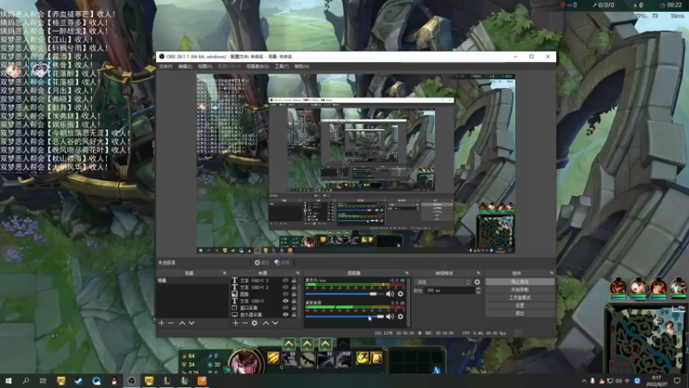689x388 pixels.
Task: Click the Filters button above the docks
Action: [x=282, y=263]
